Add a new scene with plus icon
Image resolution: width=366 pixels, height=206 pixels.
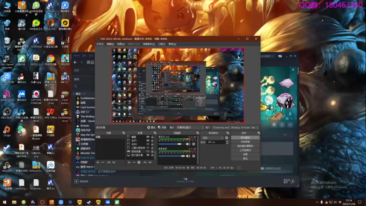click(x=98, y=163)
